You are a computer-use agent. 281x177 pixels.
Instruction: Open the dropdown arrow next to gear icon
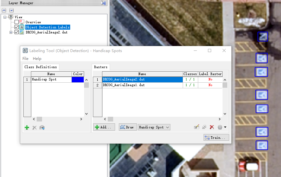[x=225, y=127]
